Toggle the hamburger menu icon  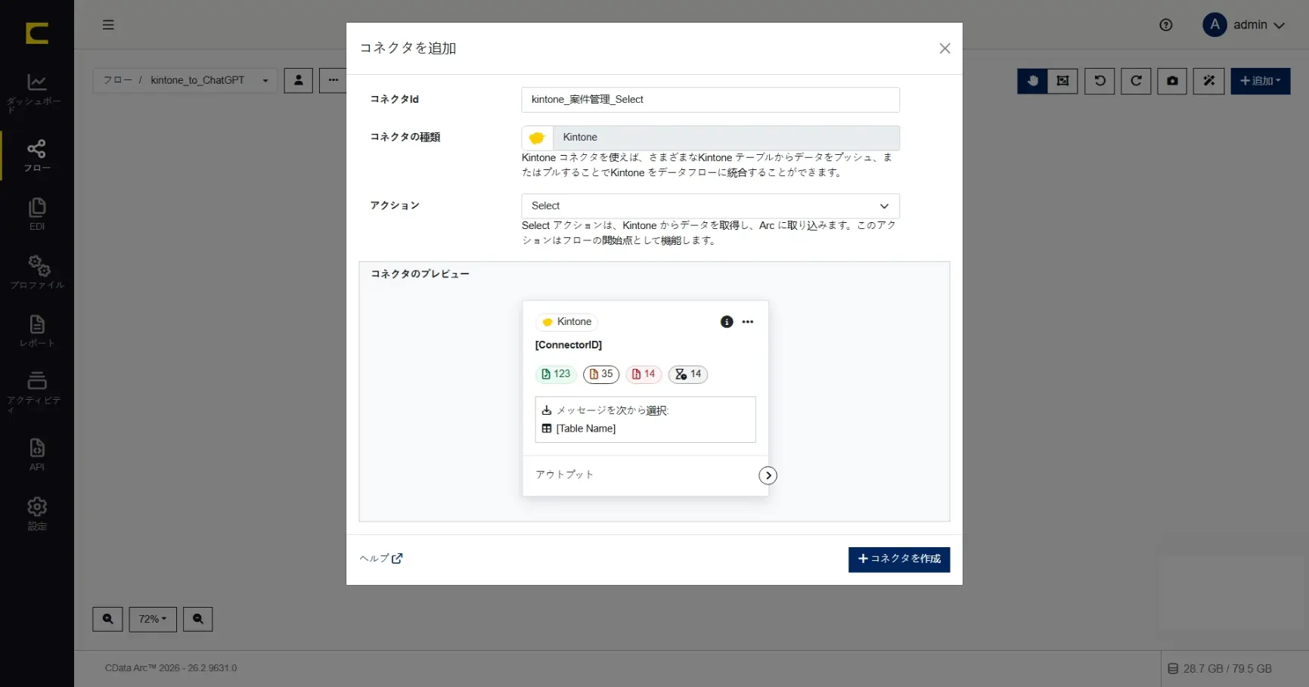[x=108, y=25]
